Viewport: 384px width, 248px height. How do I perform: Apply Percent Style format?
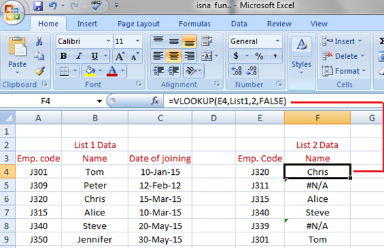[259, 56]
